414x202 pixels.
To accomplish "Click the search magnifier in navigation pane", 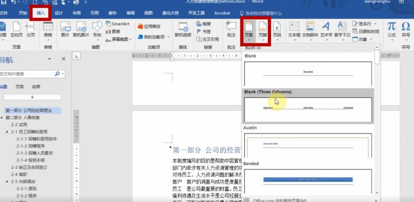I will pyautogui.click(x=57, y=74).
